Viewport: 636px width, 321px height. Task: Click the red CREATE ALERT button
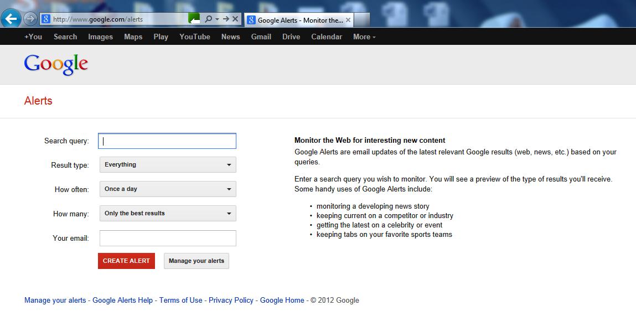[x=126, y=261]
